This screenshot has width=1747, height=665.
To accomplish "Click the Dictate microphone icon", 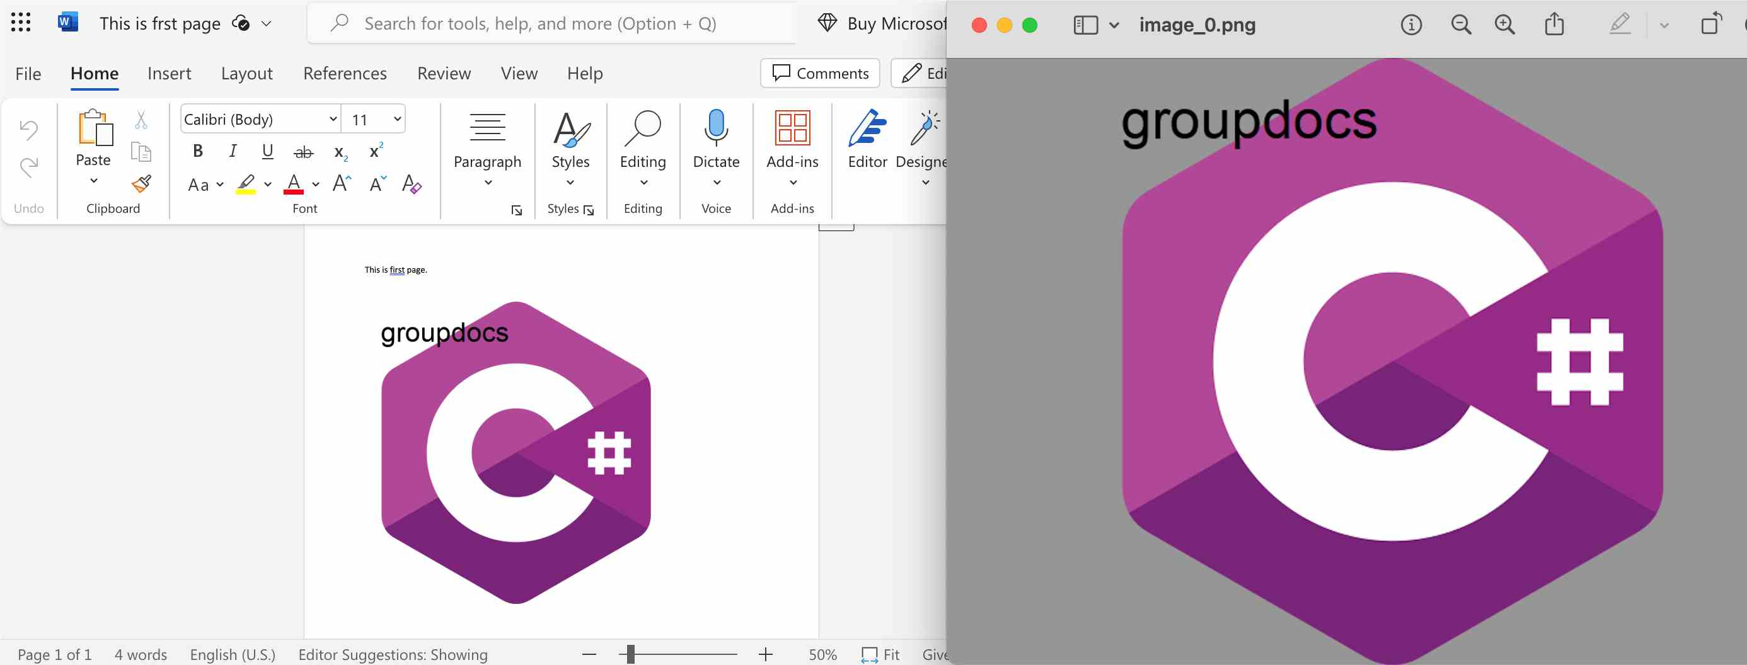I will click(x=715, y=129).
